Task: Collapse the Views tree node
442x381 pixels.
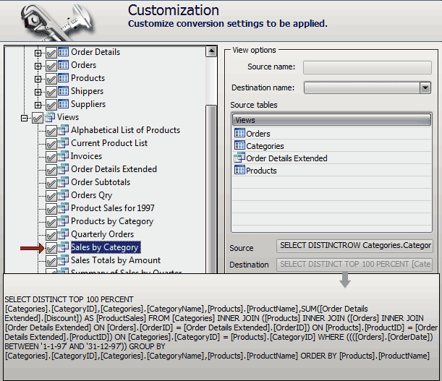Action: click(x=25, y=118)
